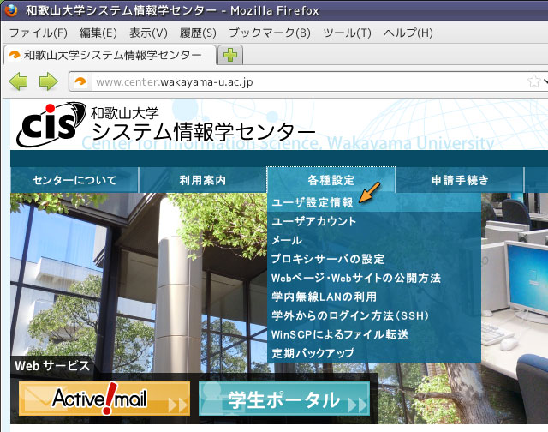This screenshot has width=548, height=432.
Task: Open the 表示(V) menu
Action: tap(148, 33)
